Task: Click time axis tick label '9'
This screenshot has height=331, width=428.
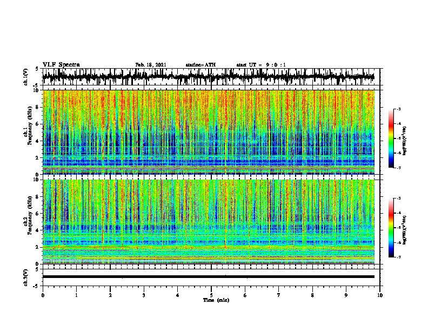Action: pyautogui.click(x=346, y=295)
